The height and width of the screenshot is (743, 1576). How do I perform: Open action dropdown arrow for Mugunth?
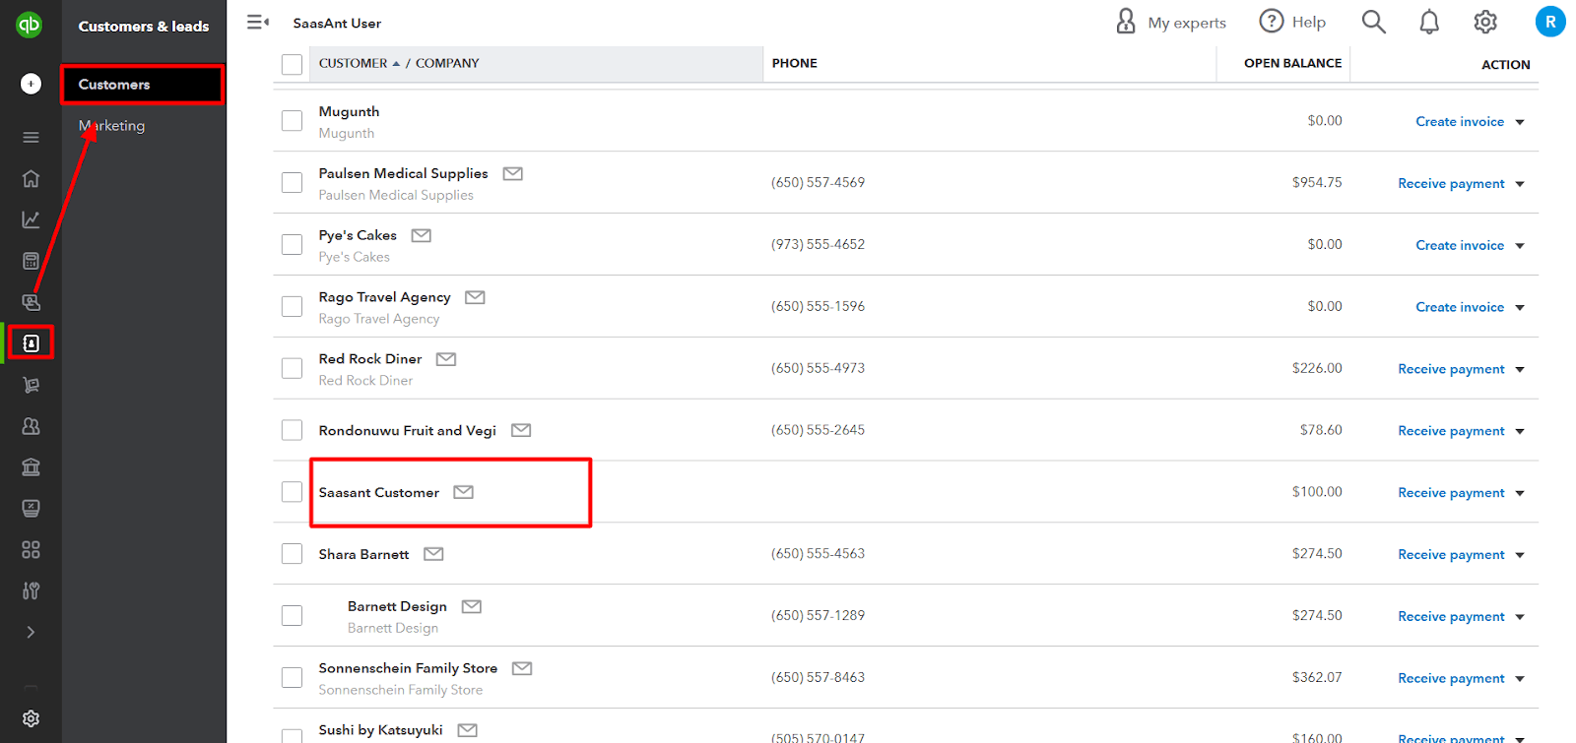coord(1520,122)
